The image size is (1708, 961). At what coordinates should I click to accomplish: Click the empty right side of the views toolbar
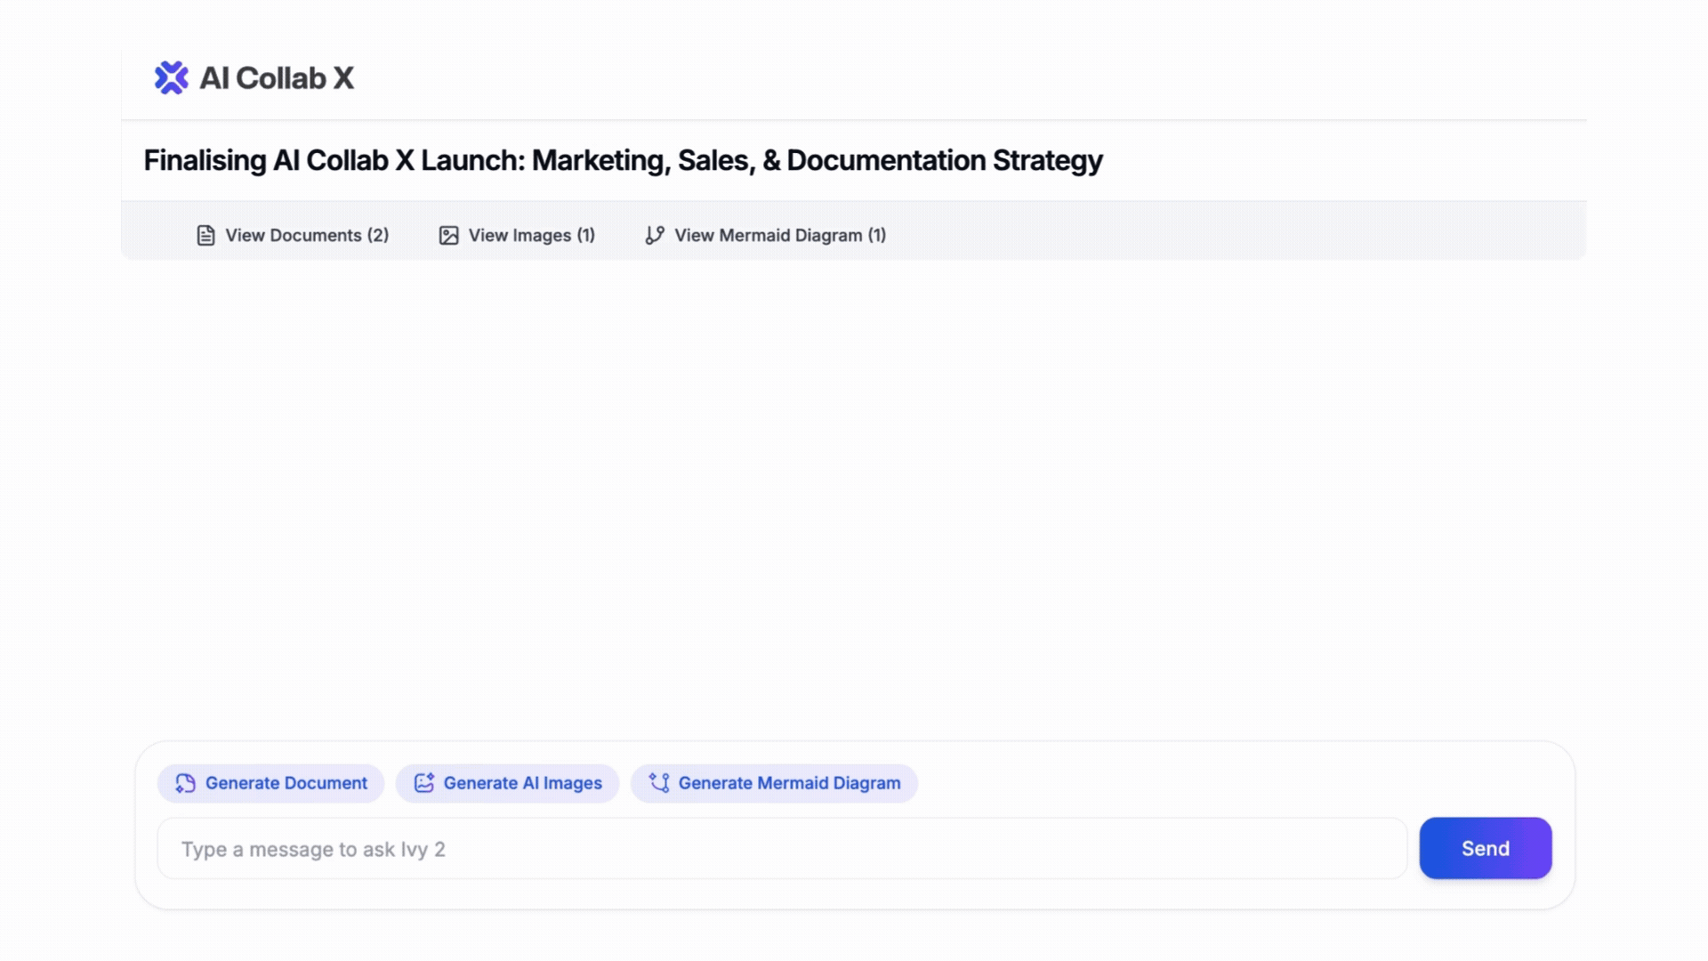1245,233
